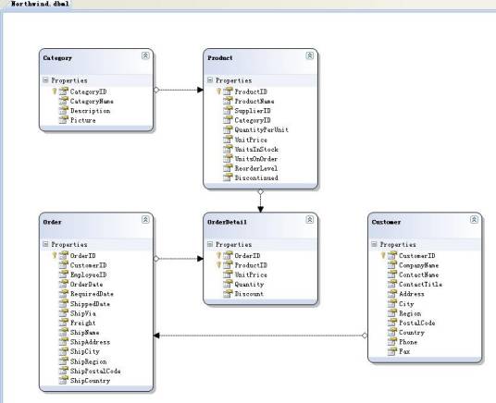Click the primary key icon beside CategoryID in Category

point(54,92)
